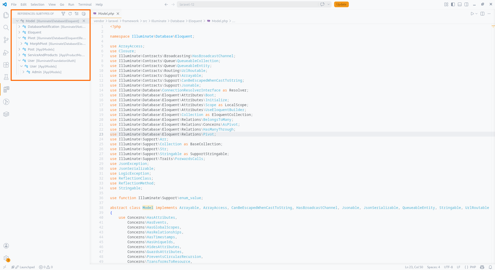Screen dimensions: 495x270
Task: Open the Extensions view
Action: (x=6, y=65)
